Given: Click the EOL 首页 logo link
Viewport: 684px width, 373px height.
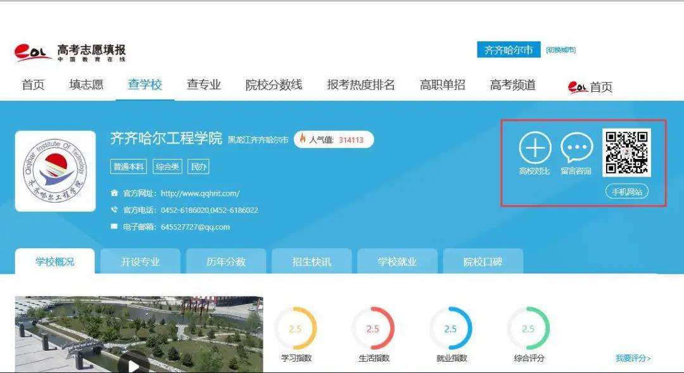Looking at the screenshot, I should pos(590,87).
